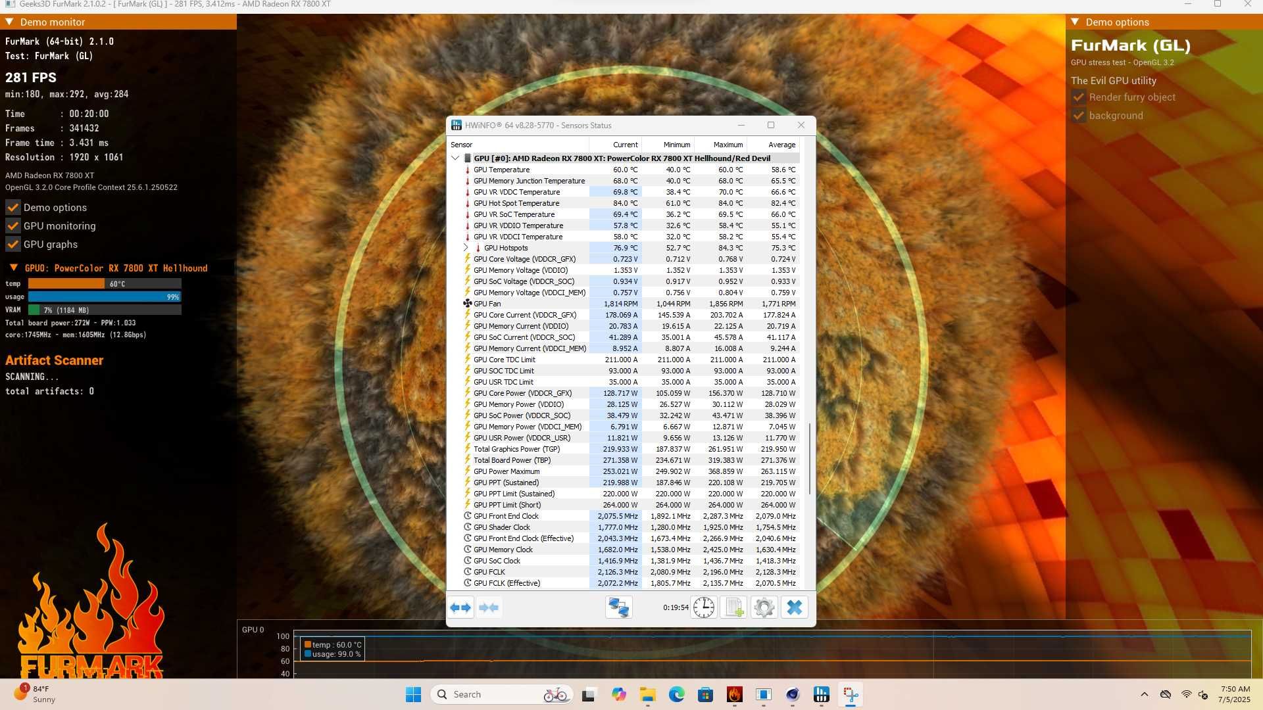Screen dimensions: 1263x710
Task: Open Task View on the taskbar
Action: point(589,694)
